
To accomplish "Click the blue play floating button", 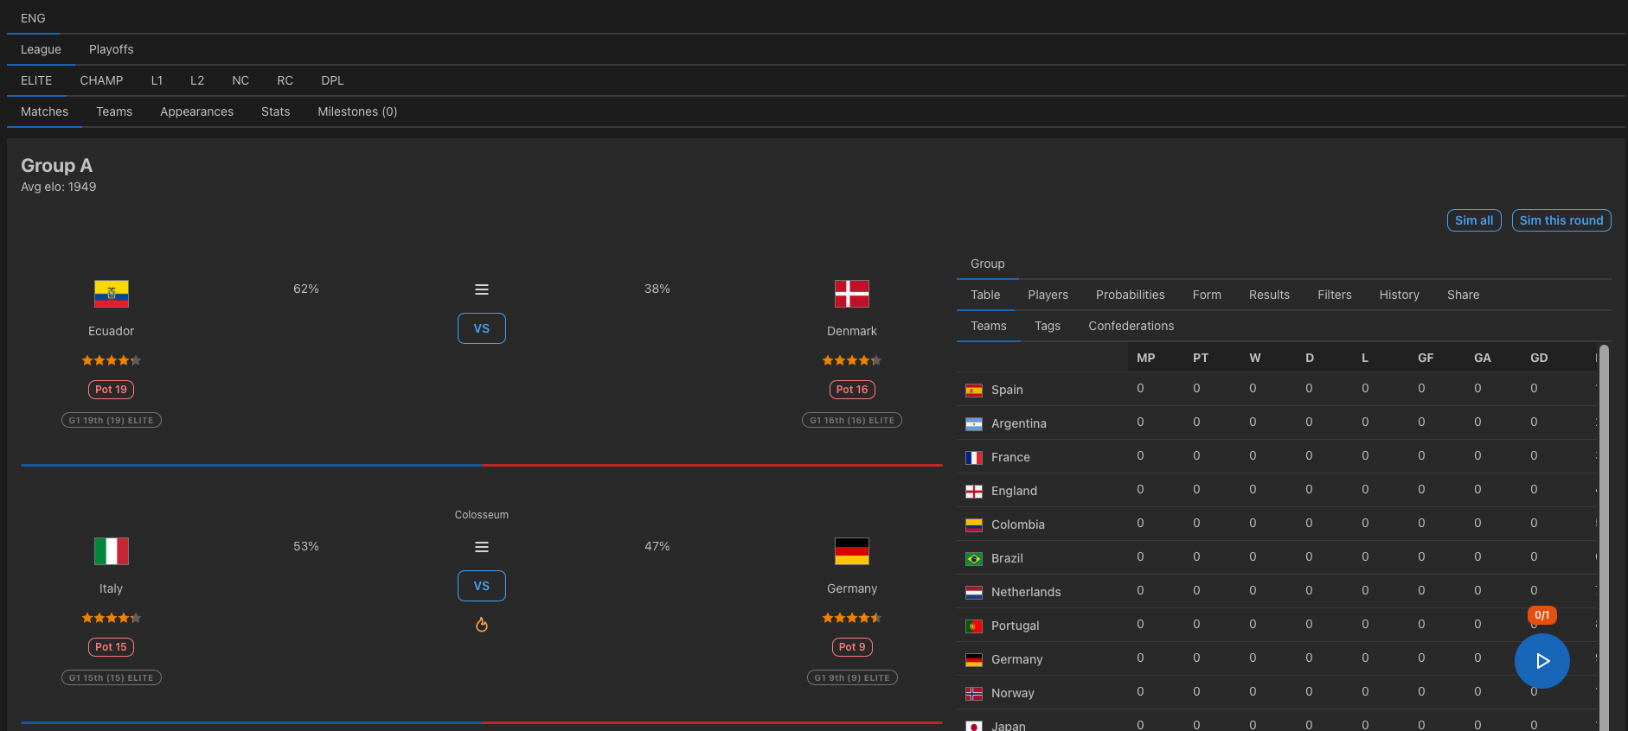I will [1542, 661].
